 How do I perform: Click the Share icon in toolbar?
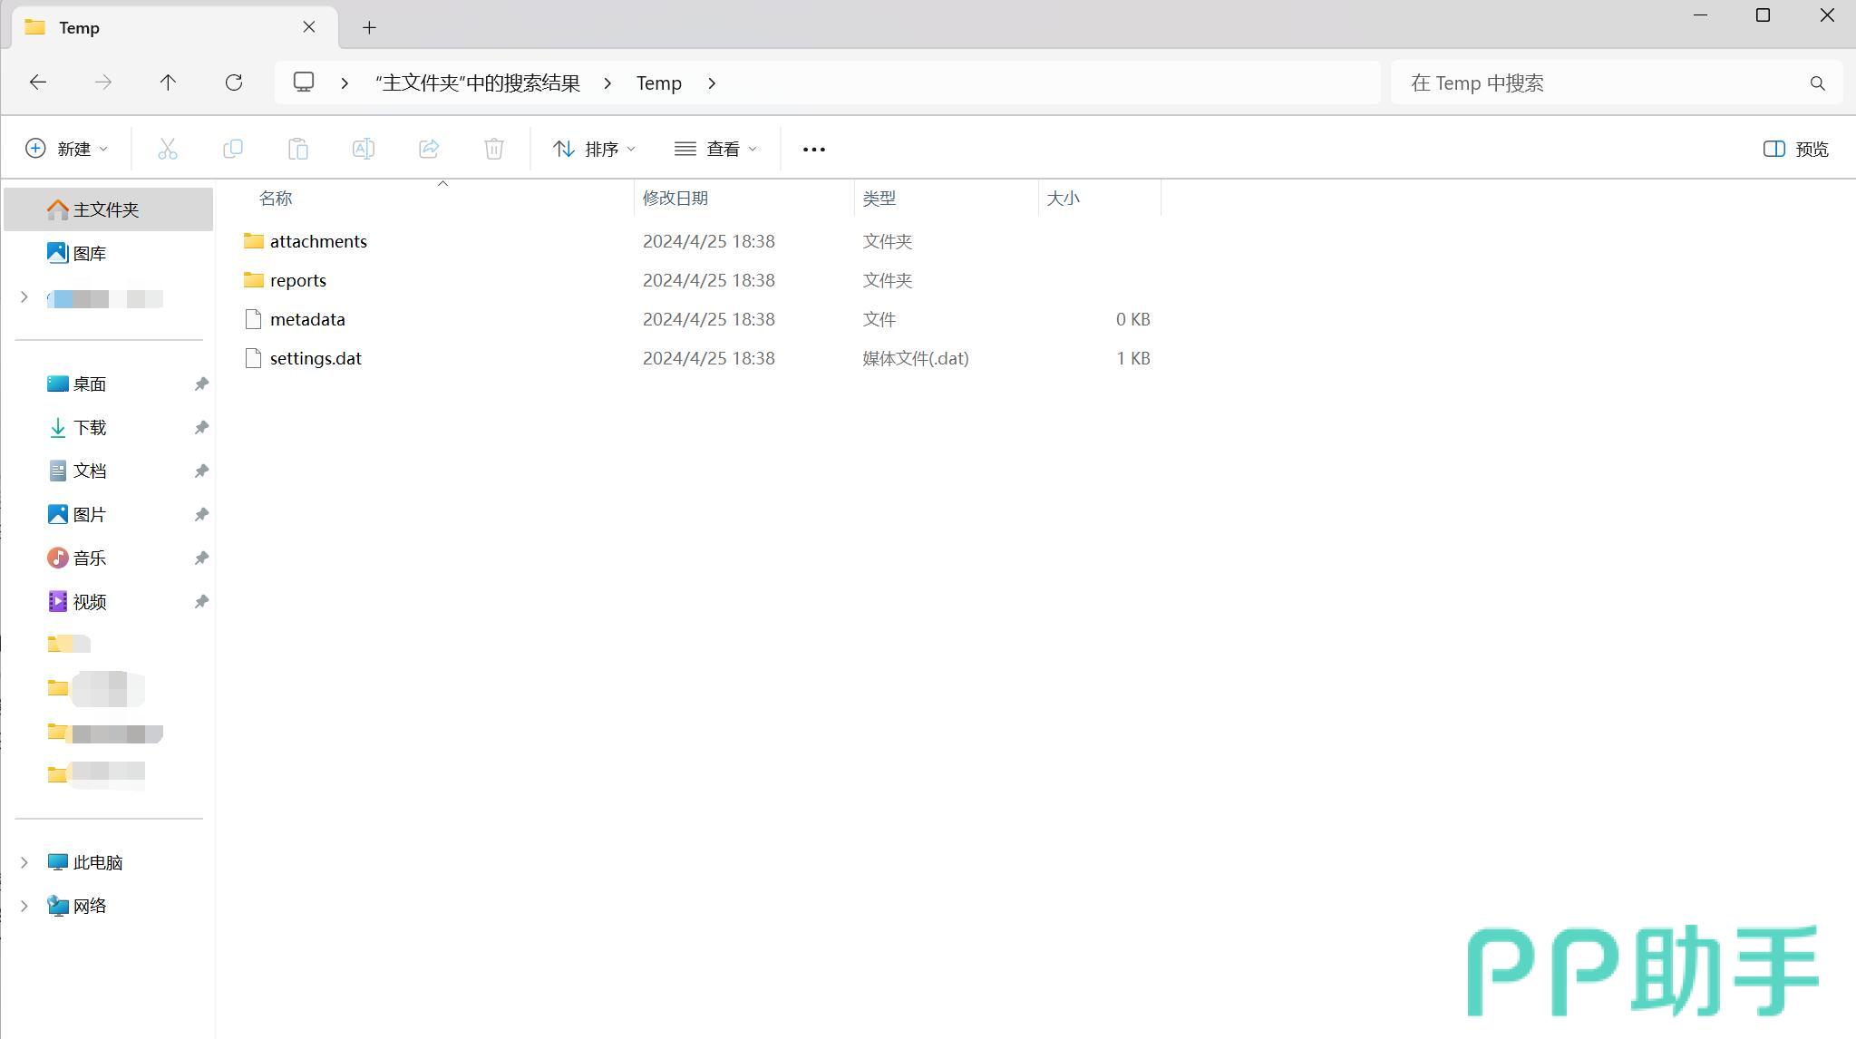tap(429, 149)
